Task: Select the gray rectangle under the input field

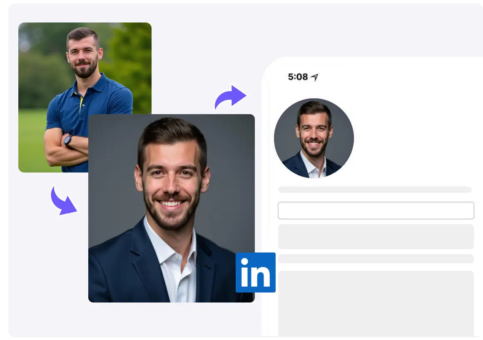Action: pos(376,236)
